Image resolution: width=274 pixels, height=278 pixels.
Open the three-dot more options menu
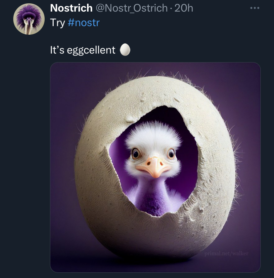pos(254,8)
